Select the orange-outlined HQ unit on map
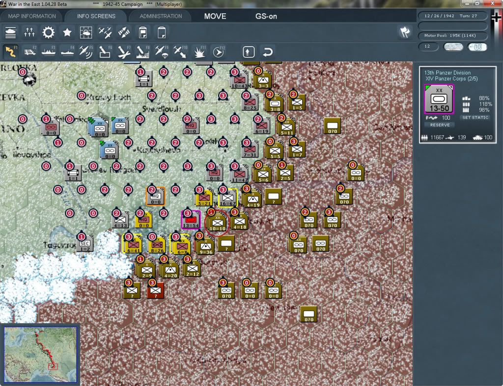Viewport: 503px width, 386px height. tap(156, 196)
